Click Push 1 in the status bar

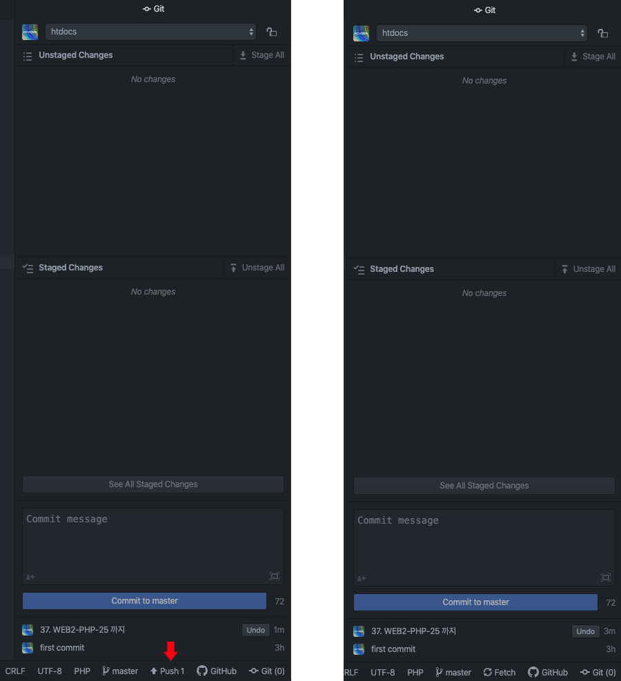168,671
